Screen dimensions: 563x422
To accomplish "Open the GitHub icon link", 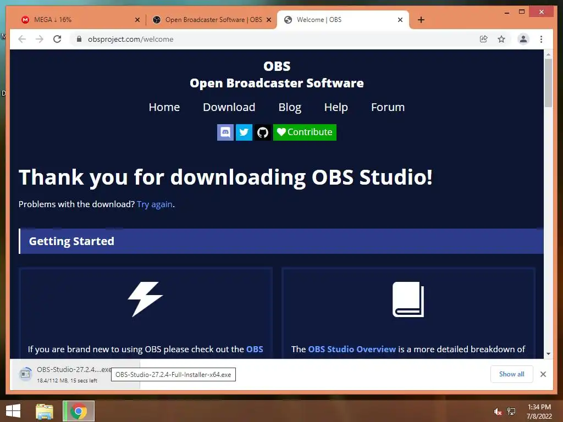I will 263,132.
